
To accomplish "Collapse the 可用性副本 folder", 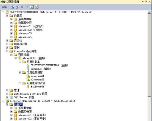I will [x=20, y=62].
